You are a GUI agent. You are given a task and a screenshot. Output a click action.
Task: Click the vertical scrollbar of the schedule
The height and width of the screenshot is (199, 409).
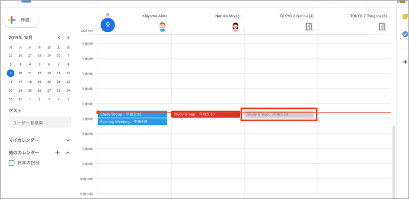coord(394,162)
